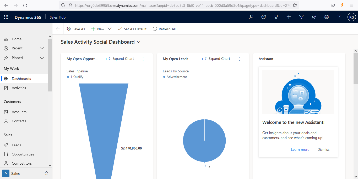Open global search with the magnifier icon
Image resolution: width=358 pixels, height=179 pixels.
point(251,17)
